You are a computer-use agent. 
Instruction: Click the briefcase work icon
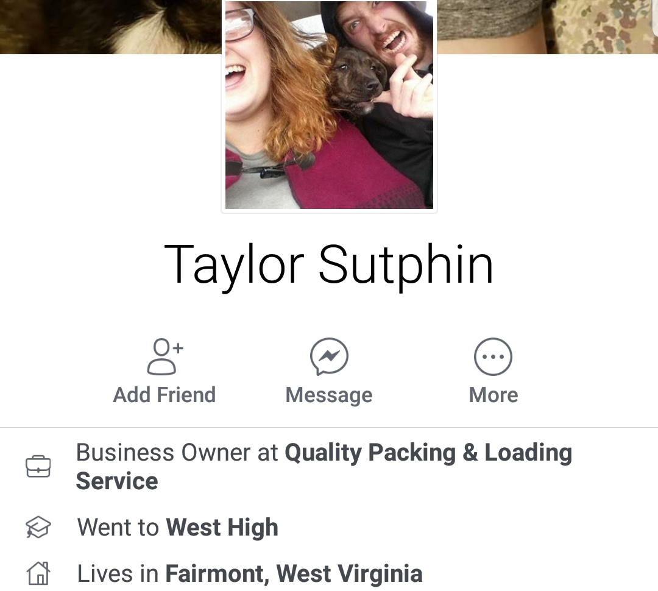38,466
